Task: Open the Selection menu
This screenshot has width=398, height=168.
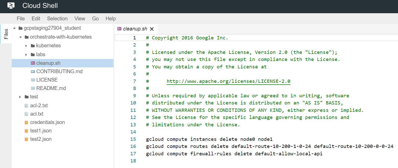Action: click(57, 19)
